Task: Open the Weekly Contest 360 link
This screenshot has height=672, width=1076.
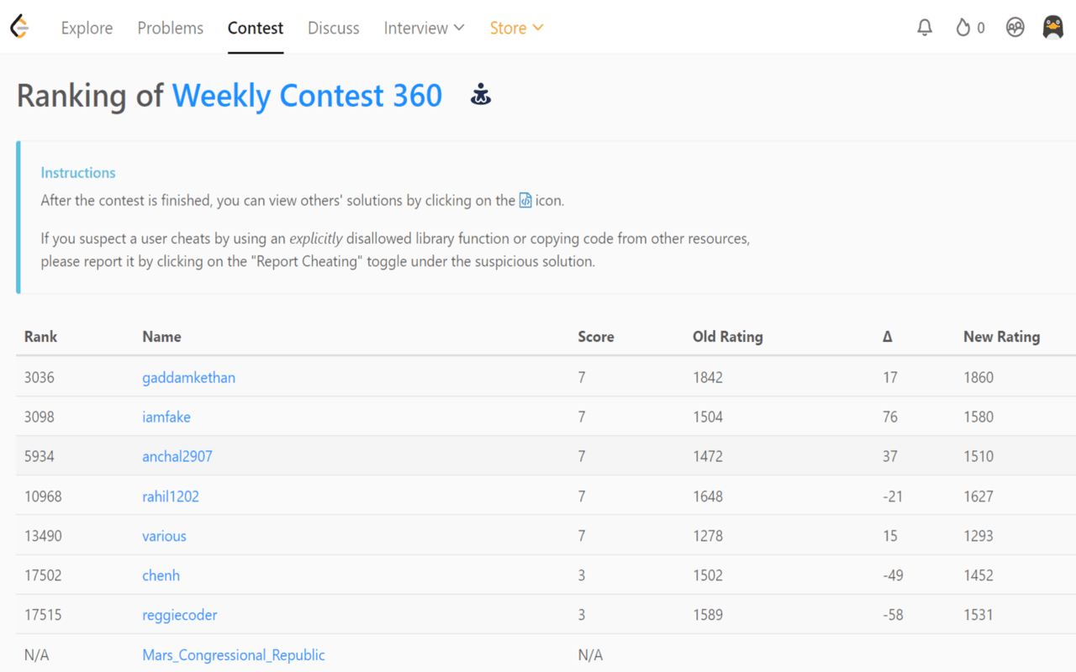Action: [307, 96]
